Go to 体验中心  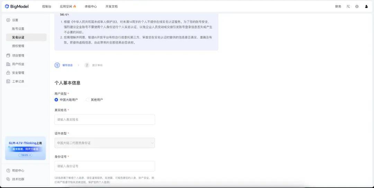coord(91,7)
